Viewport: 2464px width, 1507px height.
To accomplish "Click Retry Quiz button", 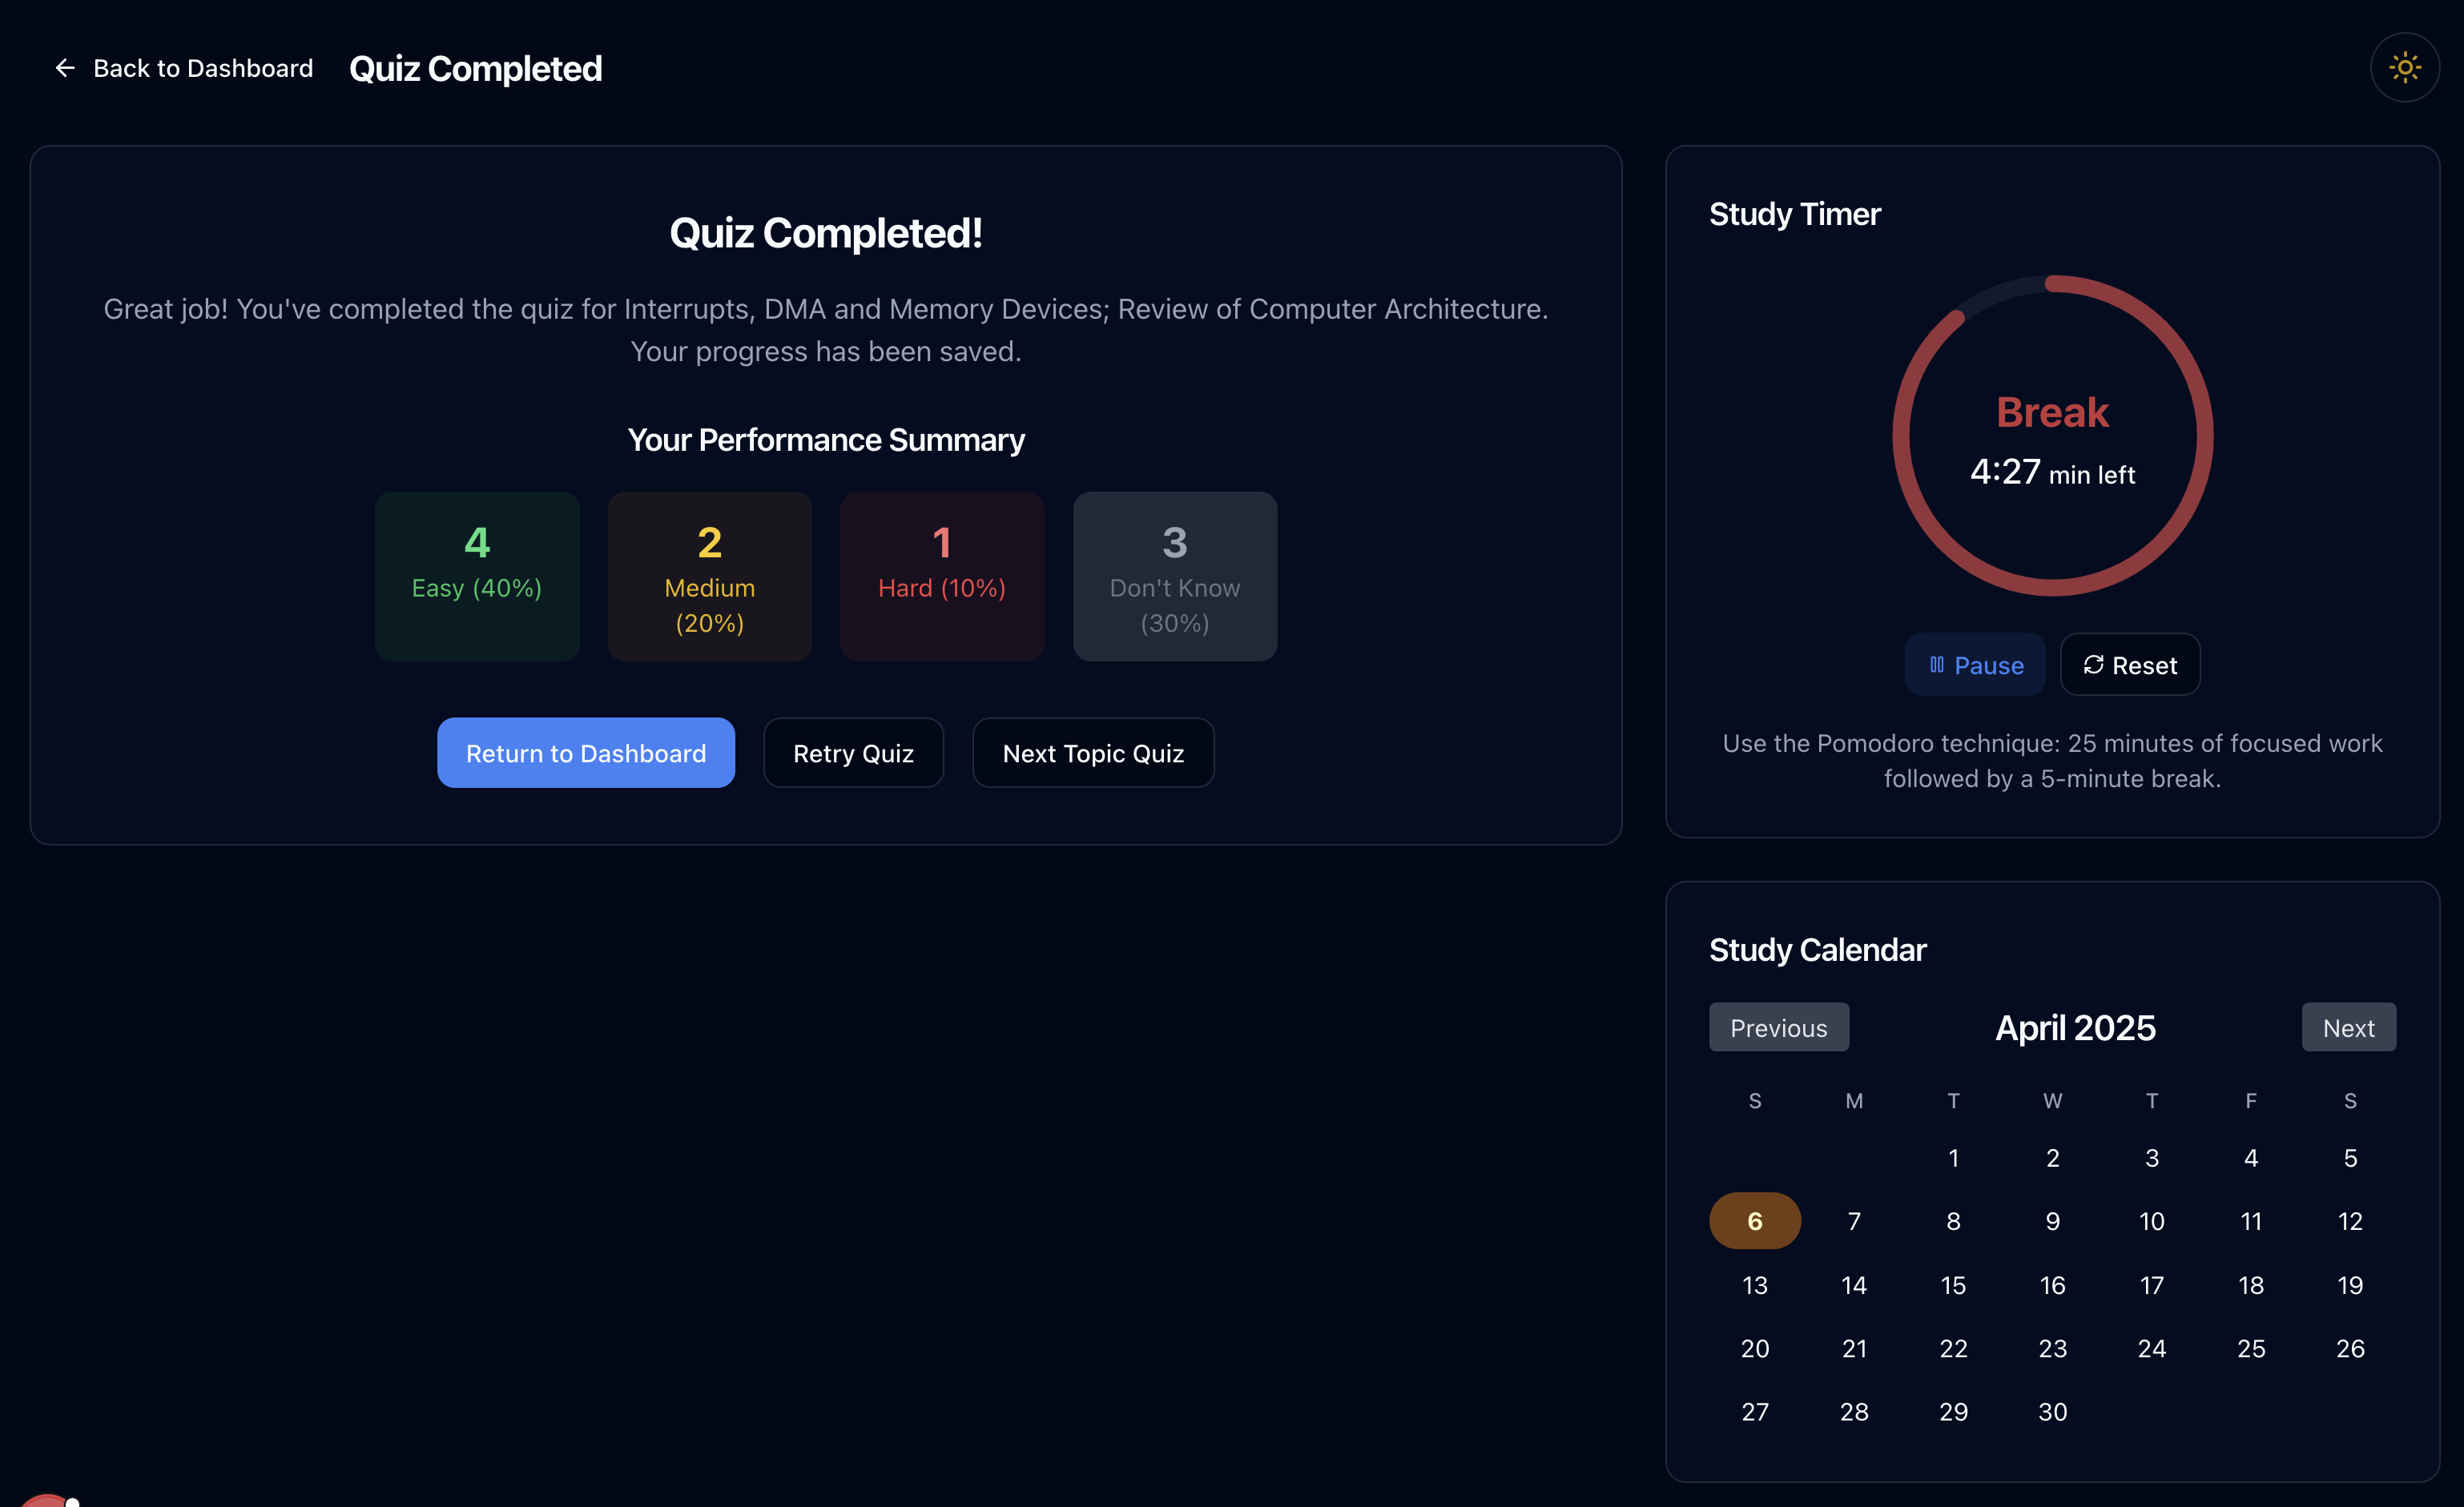I will click(852, 753).
